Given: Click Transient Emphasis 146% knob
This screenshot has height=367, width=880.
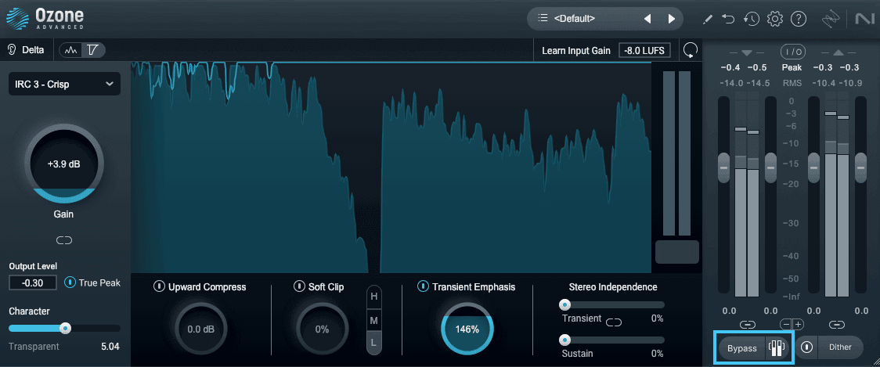Looking at the screenshot, I should (467, 329).
